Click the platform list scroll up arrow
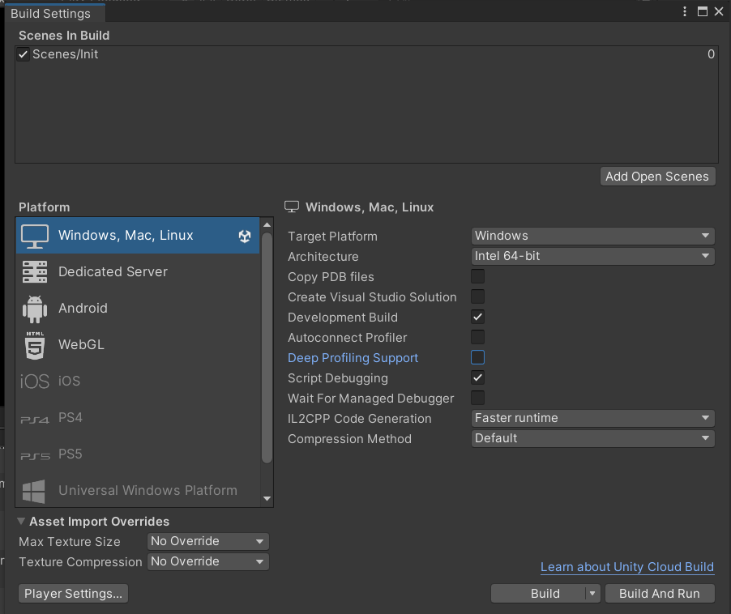 click(x=267, y=224)
